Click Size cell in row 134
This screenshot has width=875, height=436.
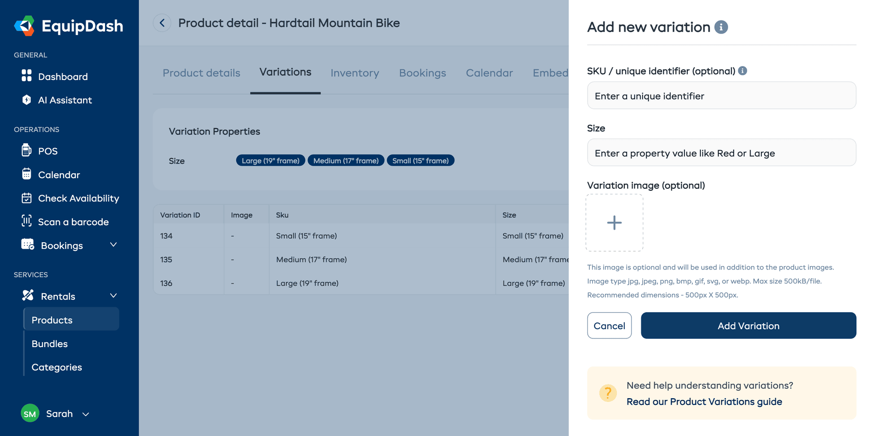coord(533,235)
